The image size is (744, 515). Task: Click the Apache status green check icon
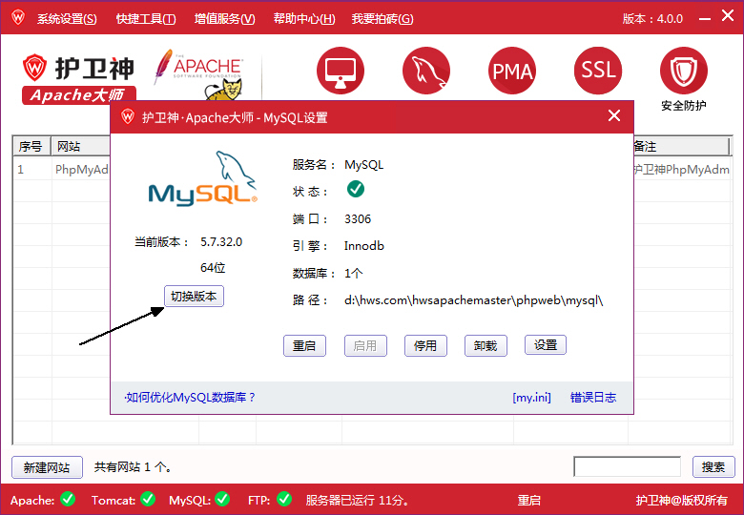(68, 499)
